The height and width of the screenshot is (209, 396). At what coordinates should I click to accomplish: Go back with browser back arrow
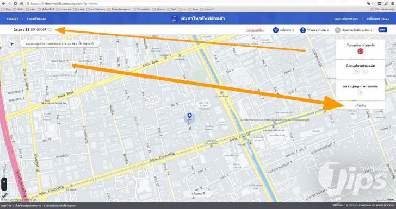(x=3, y=4)
